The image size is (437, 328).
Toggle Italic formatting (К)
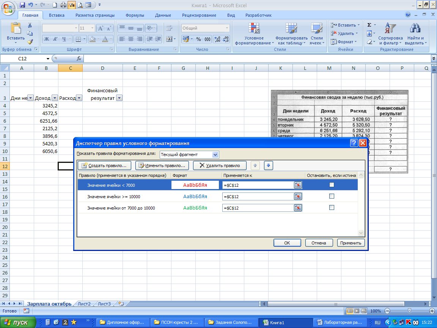tap(55, 39)
